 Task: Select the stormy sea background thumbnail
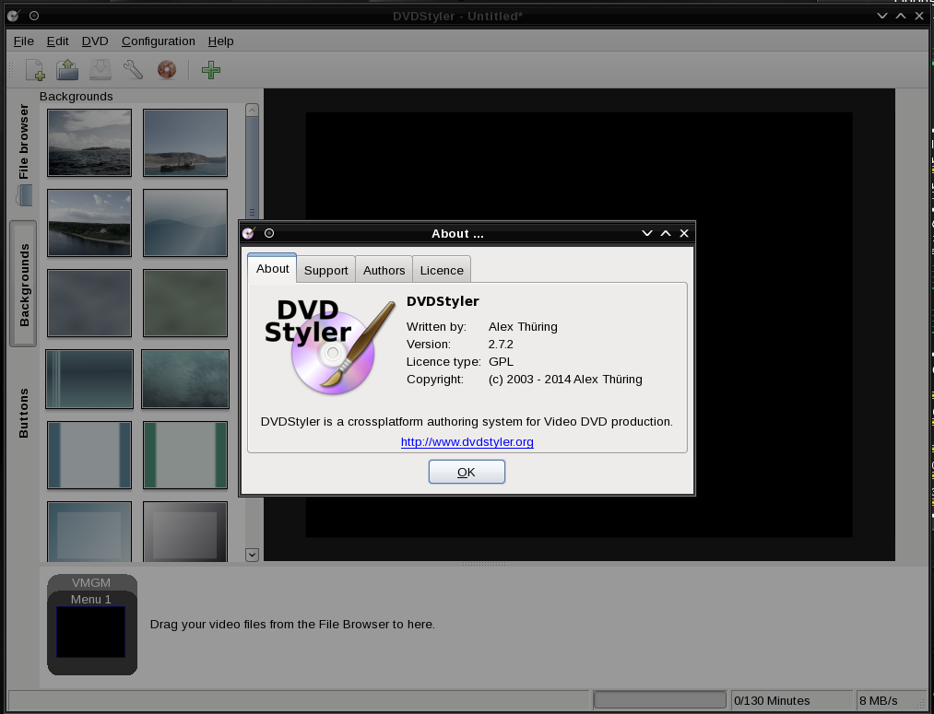tap(89, 143)
